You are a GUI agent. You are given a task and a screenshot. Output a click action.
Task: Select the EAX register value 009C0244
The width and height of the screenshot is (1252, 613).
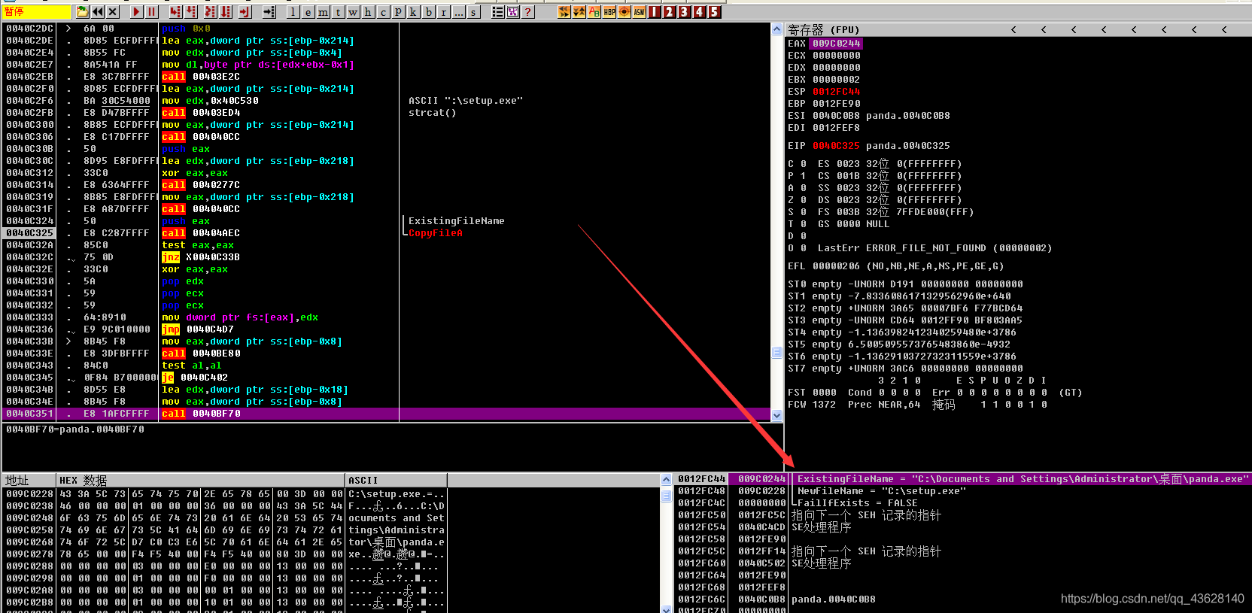click(x=836, y=44)
